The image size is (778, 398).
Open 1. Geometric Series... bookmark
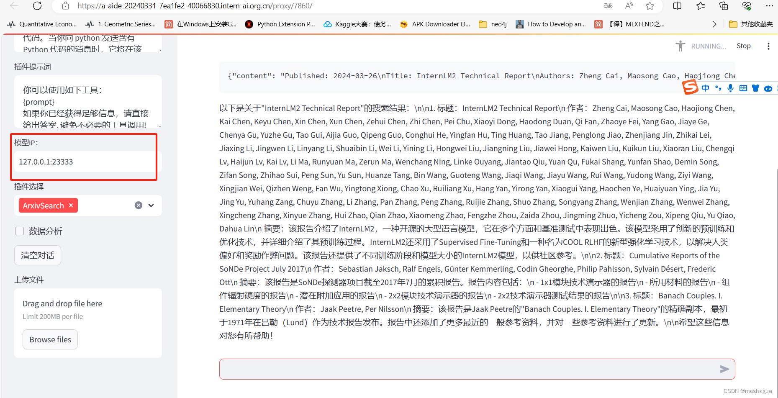(121, 24)
